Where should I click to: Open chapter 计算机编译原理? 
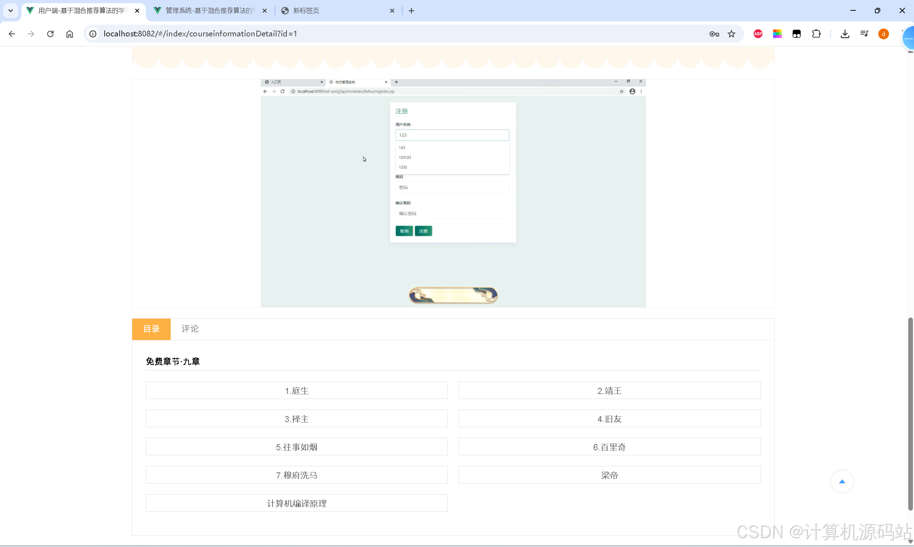[296, 503]
